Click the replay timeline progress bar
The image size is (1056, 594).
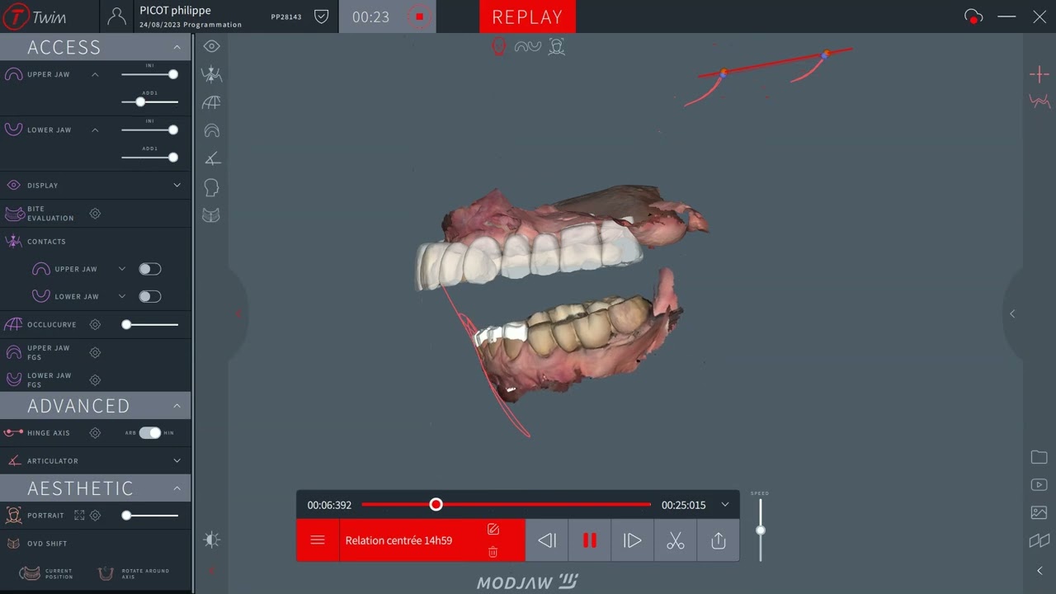[x=506, y=504]
